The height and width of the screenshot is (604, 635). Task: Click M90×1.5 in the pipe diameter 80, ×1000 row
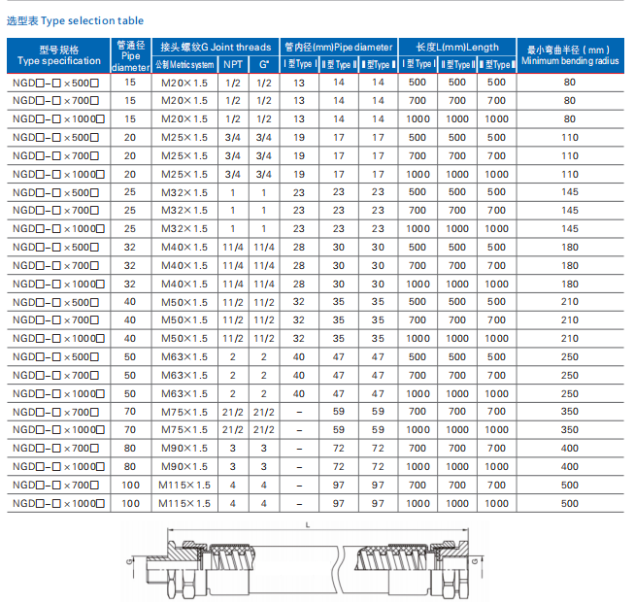coord(184,467)
